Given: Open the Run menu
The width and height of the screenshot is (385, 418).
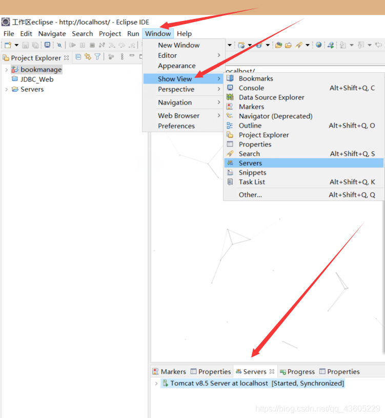Looking at the screenshot, I should pyautogui.click(x=133, y=34).
